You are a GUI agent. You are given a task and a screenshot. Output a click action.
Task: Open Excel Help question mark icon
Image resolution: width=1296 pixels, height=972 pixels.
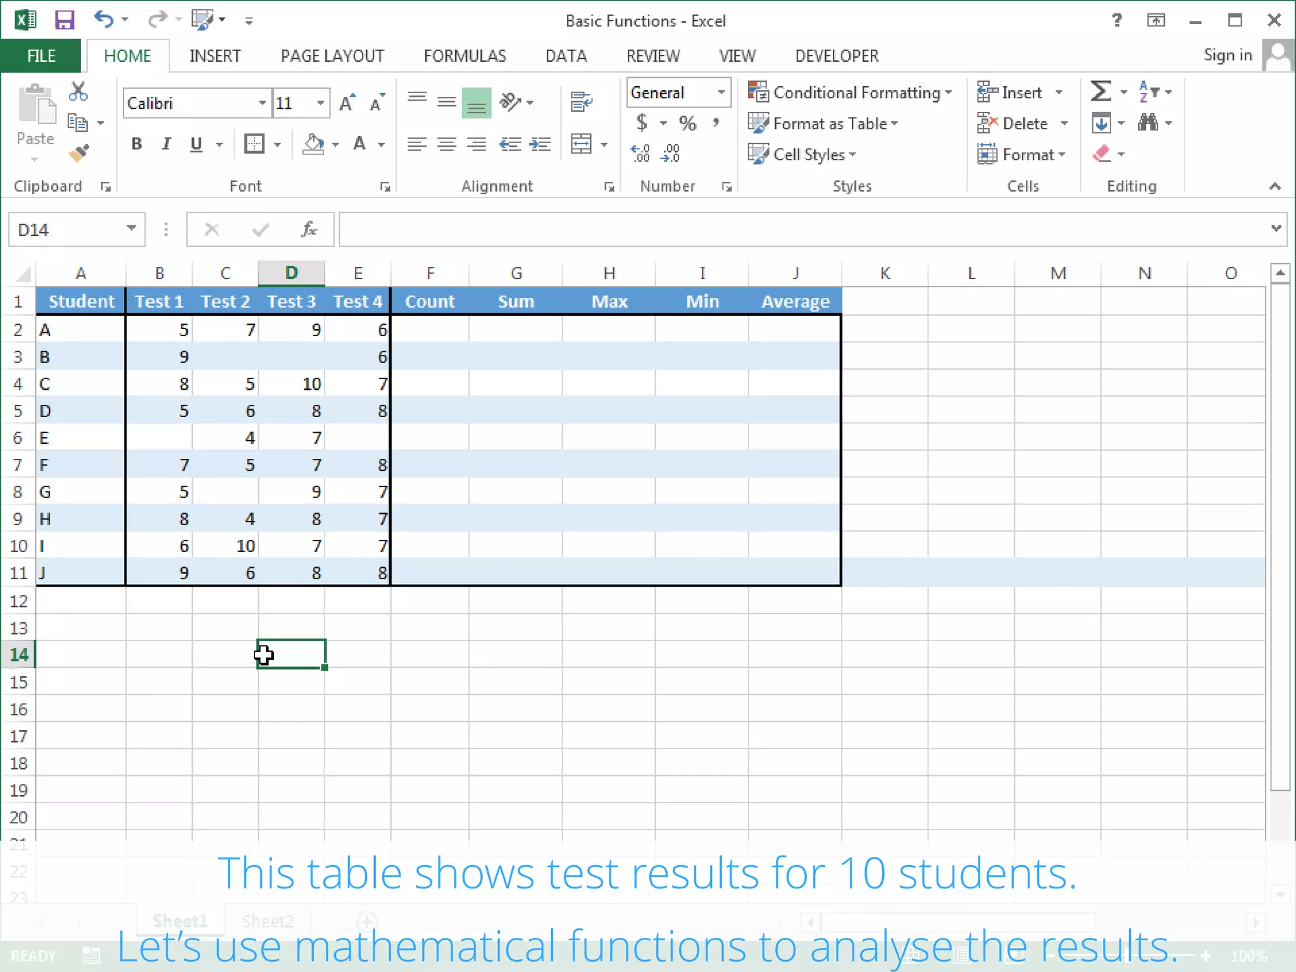pos(1117,20)
